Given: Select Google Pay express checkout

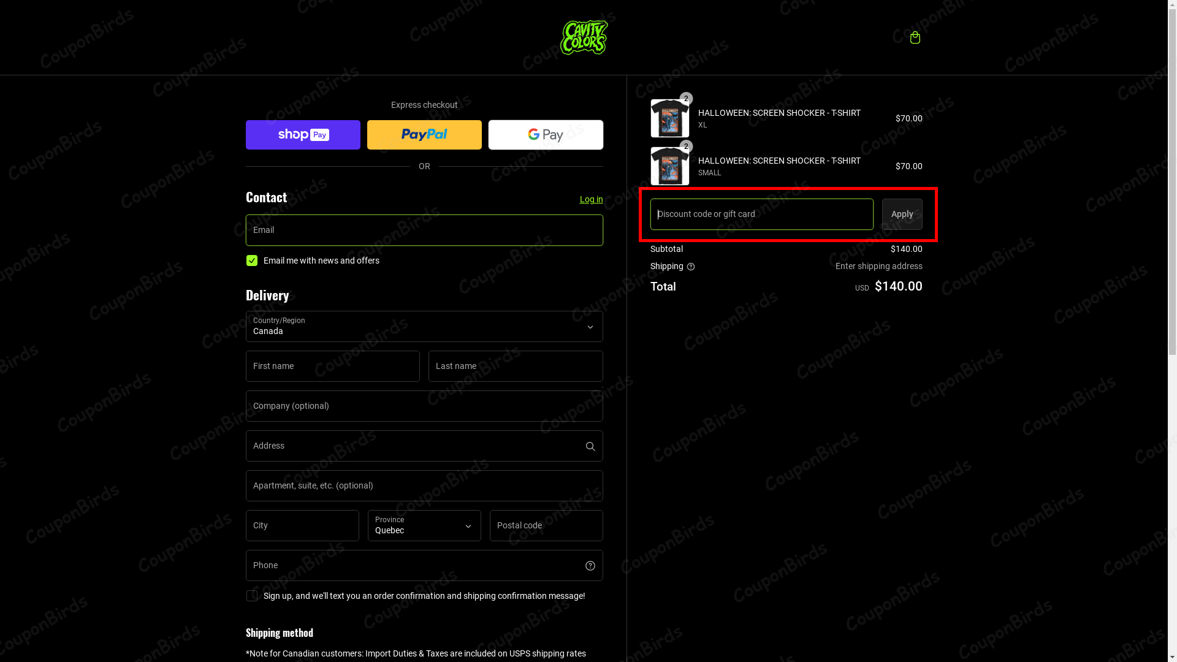Looking at the screenshot, I should (x=546, y=135).
